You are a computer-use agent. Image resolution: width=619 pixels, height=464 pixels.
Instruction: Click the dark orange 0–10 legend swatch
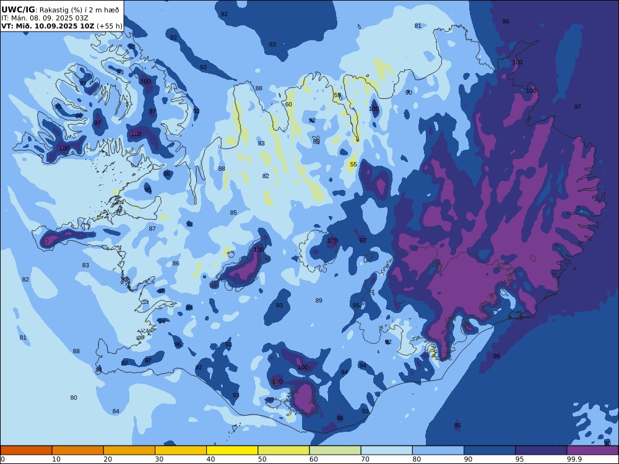pyautogui.click(x=27, y=450)
